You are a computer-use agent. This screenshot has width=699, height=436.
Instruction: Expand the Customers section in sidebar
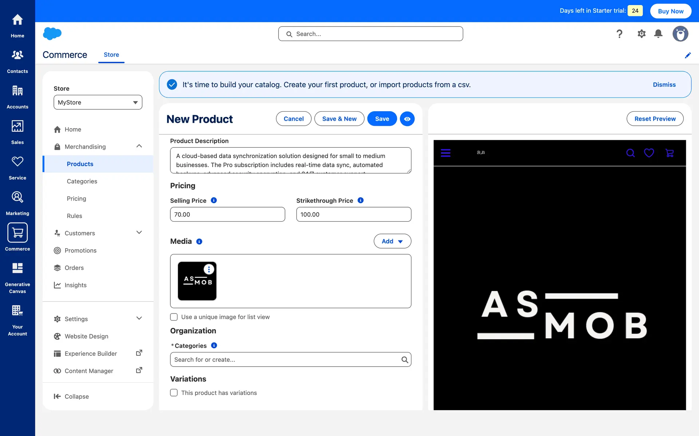pos(139,233)
